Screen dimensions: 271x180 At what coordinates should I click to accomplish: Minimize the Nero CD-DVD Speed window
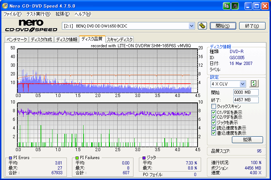pos(248,6)
